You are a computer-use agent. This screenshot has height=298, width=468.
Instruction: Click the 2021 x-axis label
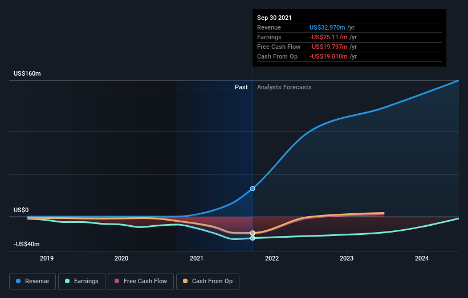point(197,258)
